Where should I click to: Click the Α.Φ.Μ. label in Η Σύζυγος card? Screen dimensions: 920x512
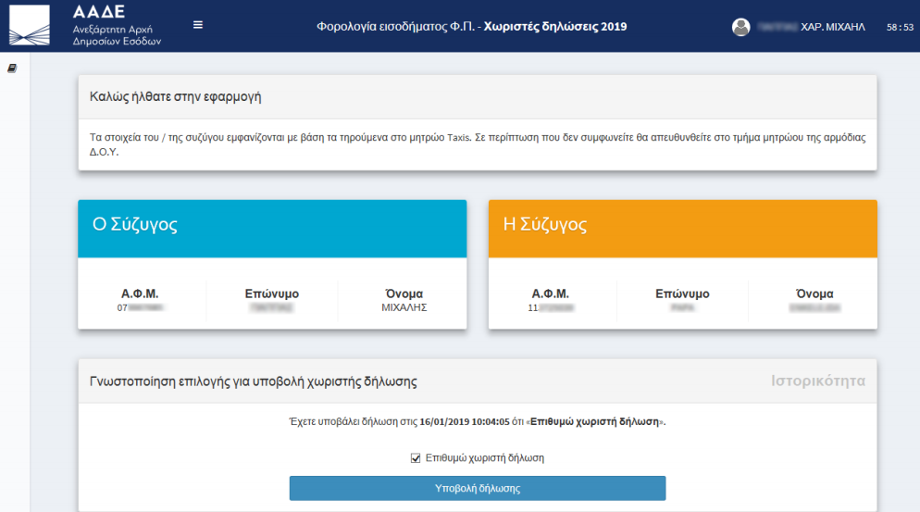[x=551, y=293]
